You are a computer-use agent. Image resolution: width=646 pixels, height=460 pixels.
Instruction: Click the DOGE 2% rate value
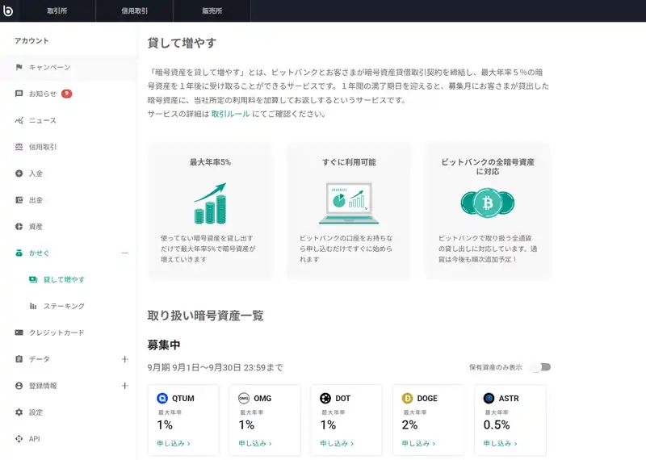pos(409,424)
